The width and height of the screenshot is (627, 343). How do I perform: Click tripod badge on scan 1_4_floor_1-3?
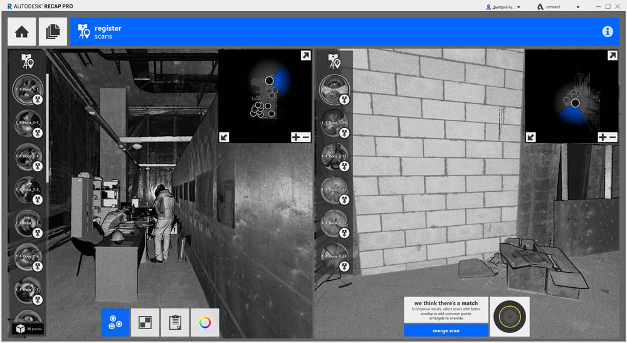[x=38, y=133]
